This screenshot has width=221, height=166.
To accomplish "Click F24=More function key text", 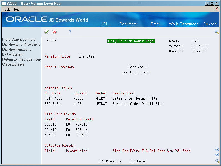I will point(137,161).
